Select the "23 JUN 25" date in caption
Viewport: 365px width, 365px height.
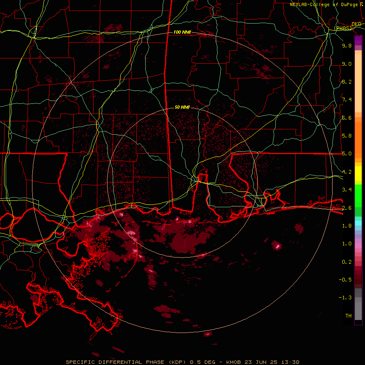click(x=260, y=362)
